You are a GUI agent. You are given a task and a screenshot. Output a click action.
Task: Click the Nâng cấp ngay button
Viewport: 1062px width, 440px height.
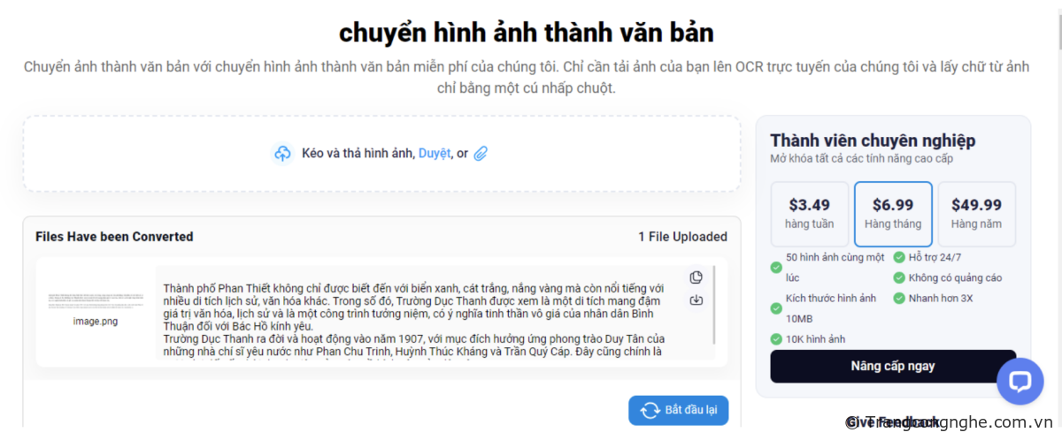click(x=893, y=366)
